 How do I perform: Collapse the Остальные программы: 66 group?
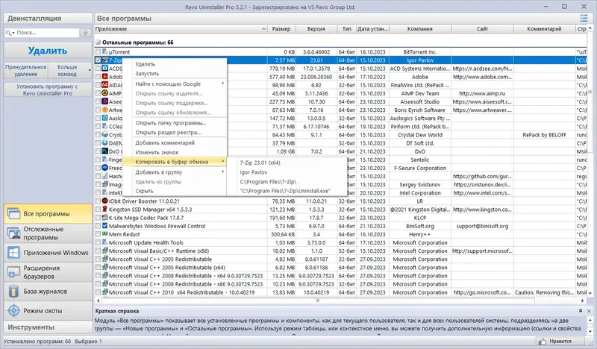98,43
